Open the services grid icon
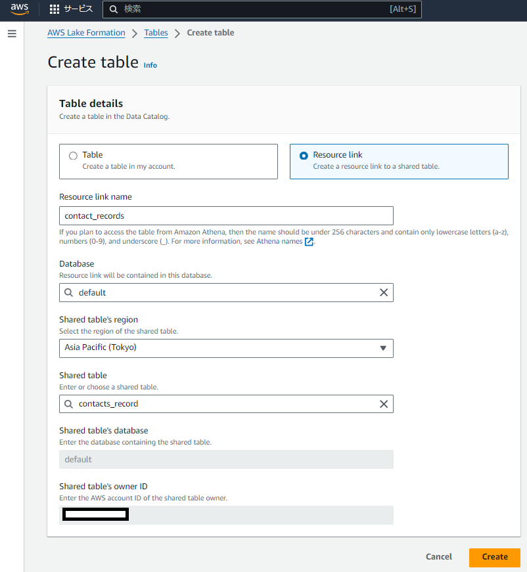 tap(55, 9)
